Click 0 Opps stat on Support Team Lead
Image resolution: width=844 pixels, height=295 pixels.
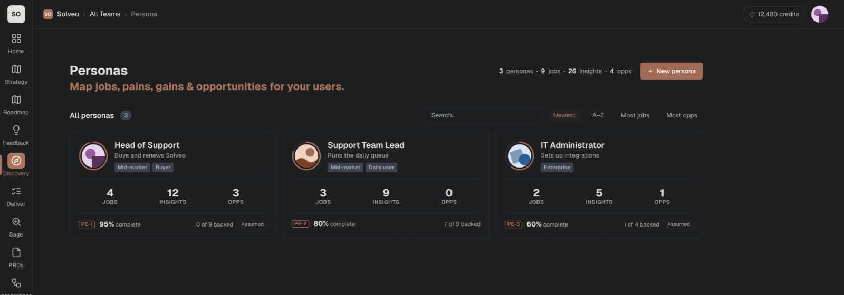coord(449,196)
